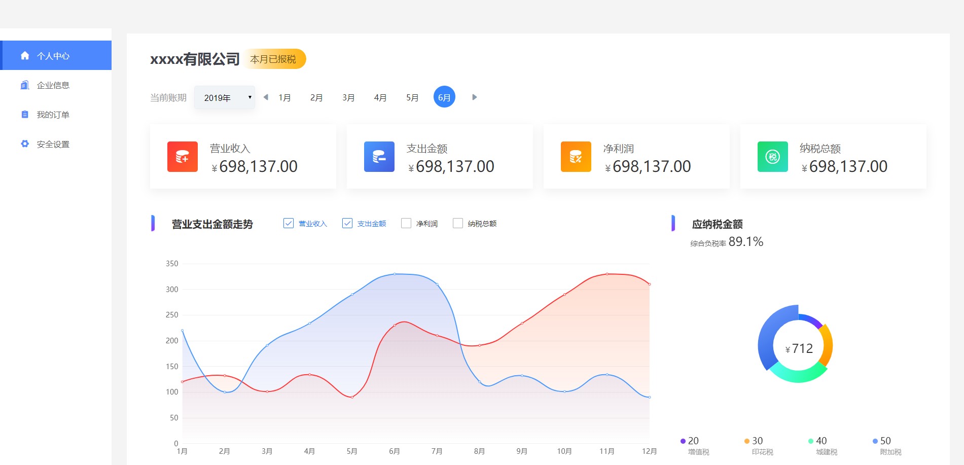This screenshot has width=964, height=465.
Task: Open the 2019年 year dropdown
Action: 224,97
